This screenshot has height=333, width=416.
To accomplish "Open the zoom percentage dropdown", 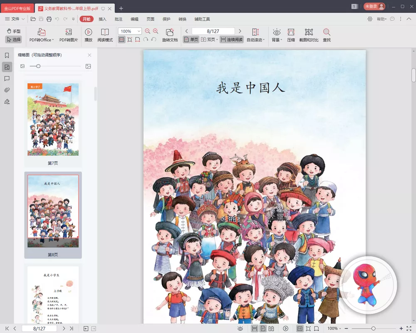I will pyautogui.click(x=139, y=31).
